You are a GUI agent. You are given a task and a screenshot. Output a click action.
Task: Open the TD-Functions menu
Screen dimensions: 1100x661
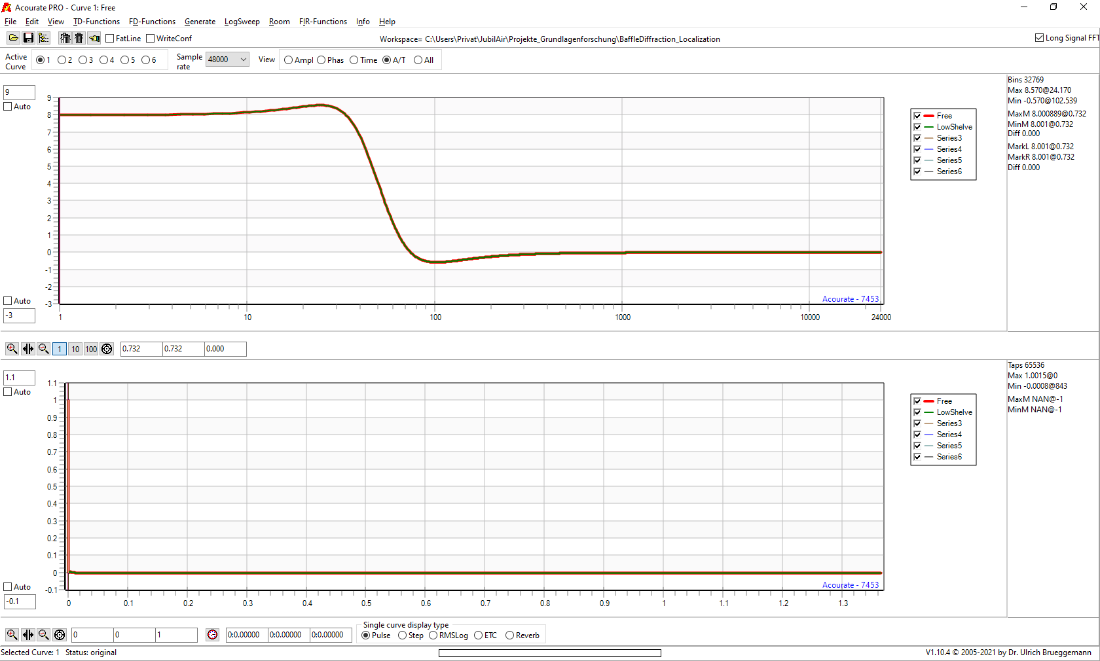click(x=96, y=22)
